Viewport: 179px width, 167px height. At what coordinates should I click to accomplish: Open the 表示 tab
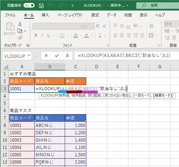coord(143,15)
